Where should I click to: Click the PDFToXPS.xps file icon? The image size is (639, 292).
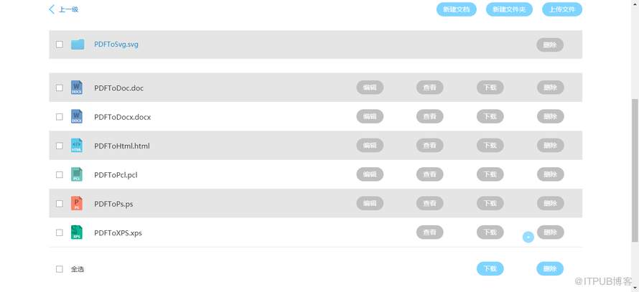pyautogui.click(x=77, y=232)
